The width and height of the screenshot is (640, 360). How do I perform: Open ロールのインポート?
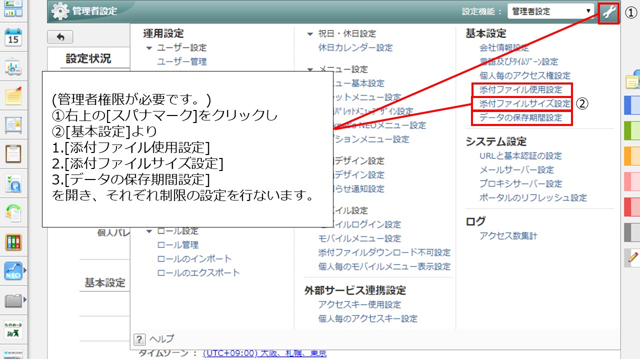194,258
